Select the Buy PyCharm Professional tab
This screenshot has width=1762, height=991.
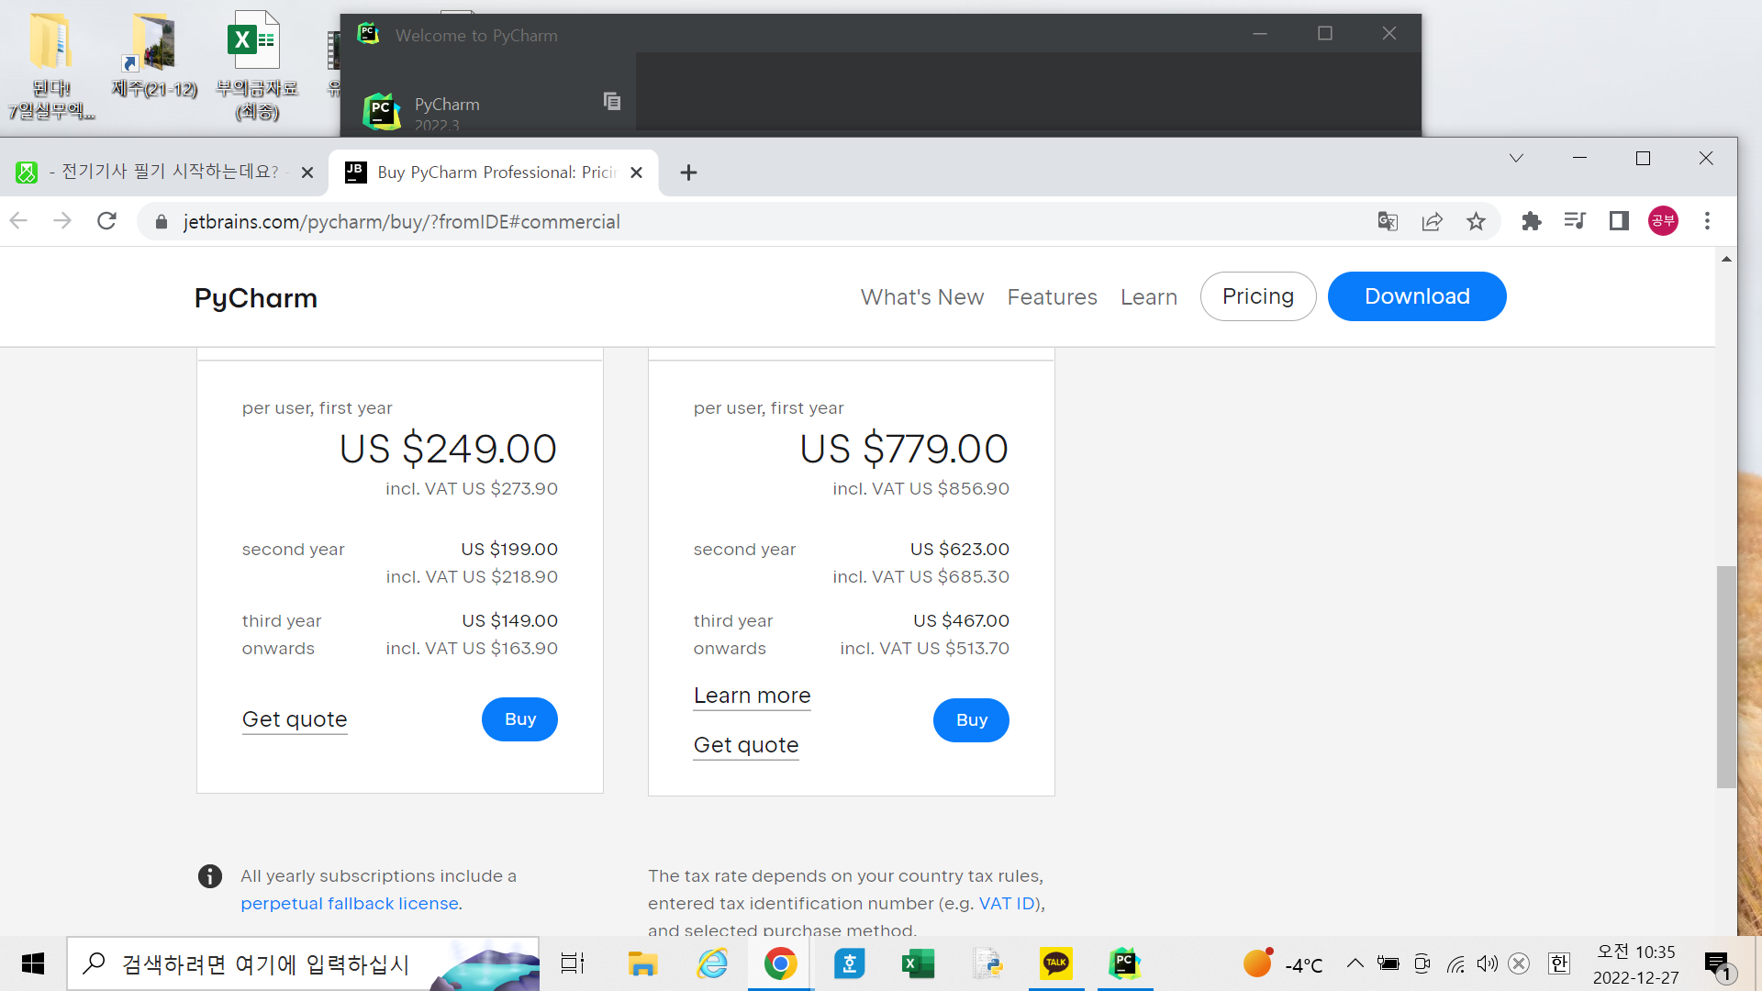coord(494,173)
